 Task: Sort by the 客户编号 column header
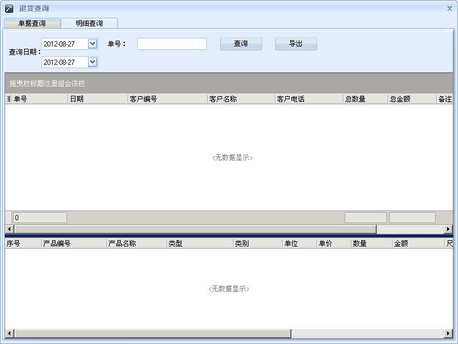pos(167,99)
